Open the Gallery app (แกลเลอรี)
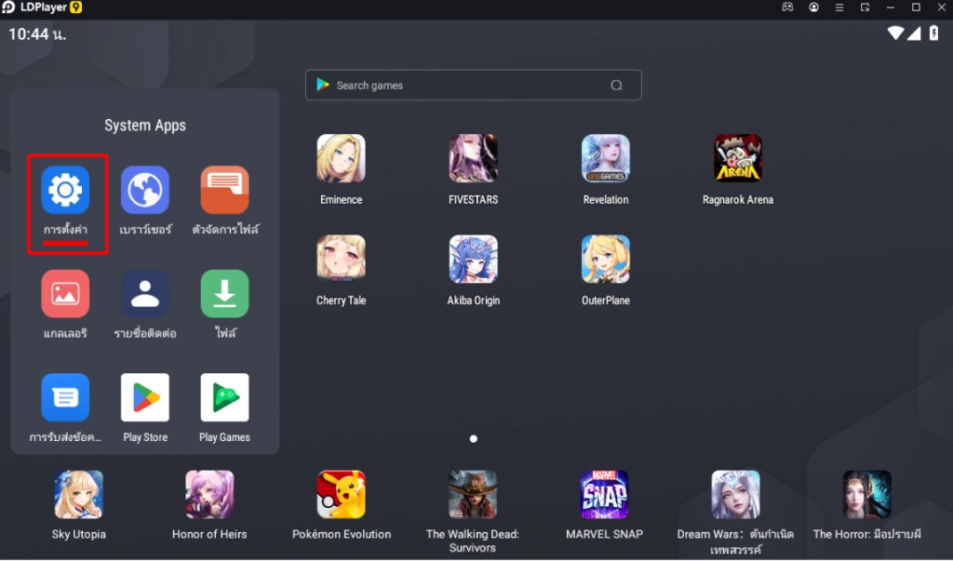This screenshot has height=561, width=953. [x=65, y=294]
